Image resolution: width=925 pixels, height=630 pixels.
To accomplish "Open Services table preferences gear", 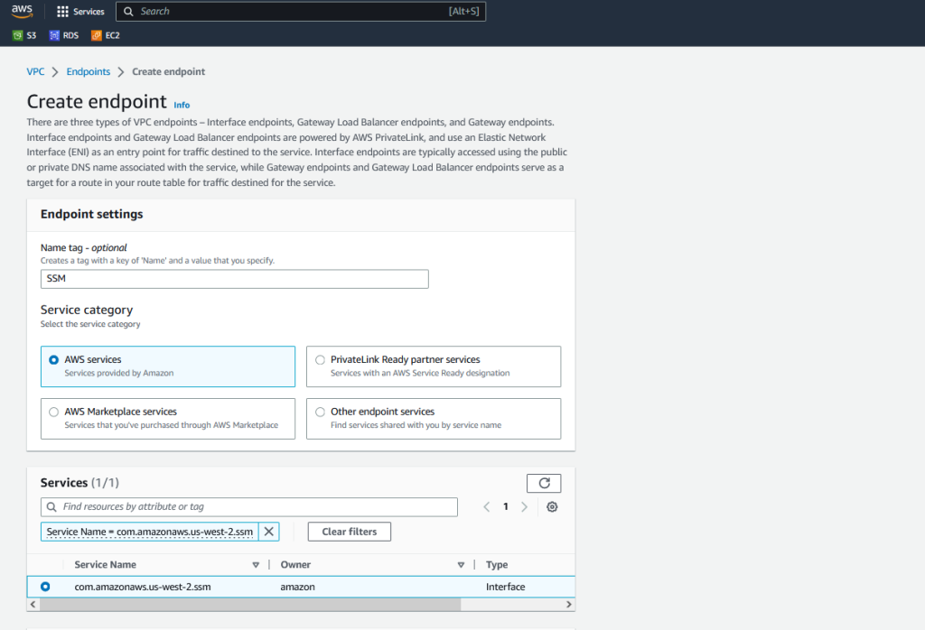I will click(552, 507).
